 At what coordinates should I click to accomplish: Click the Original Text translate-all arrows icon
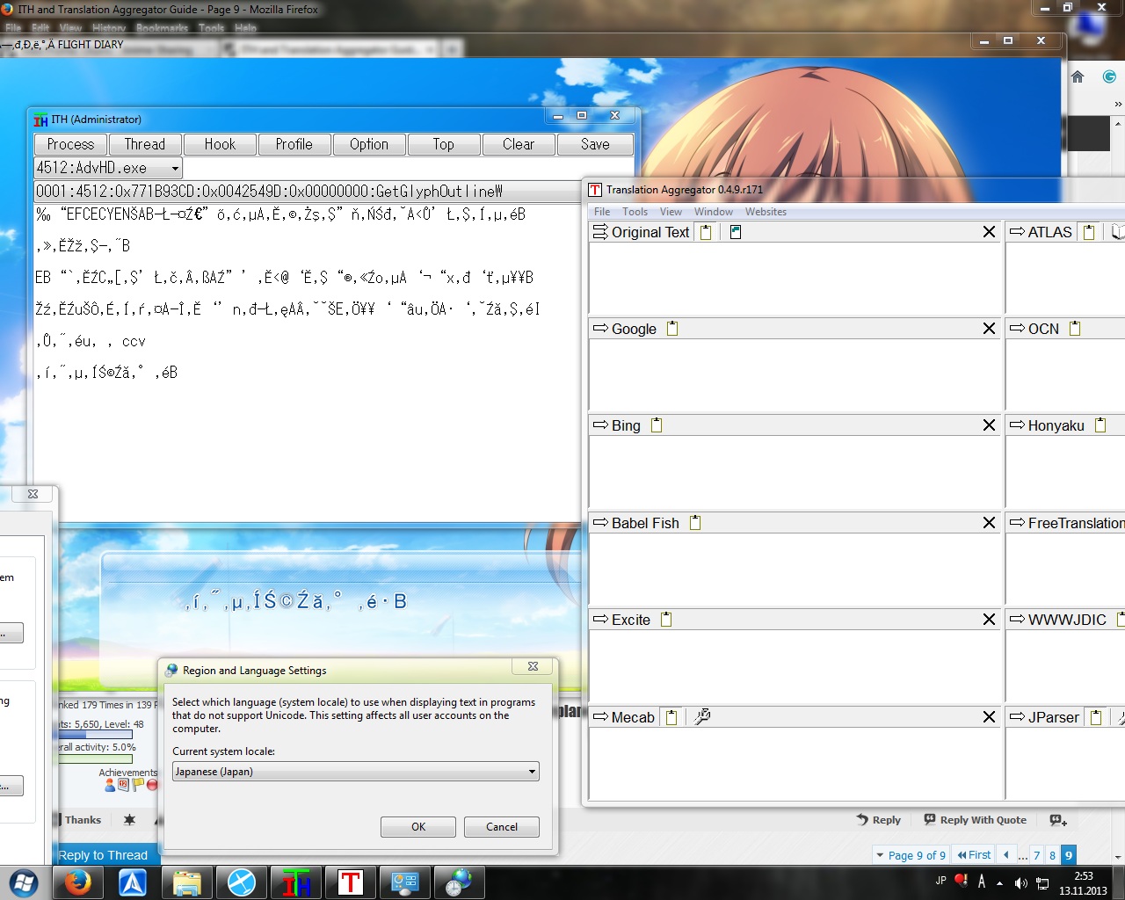coord(600,232)
